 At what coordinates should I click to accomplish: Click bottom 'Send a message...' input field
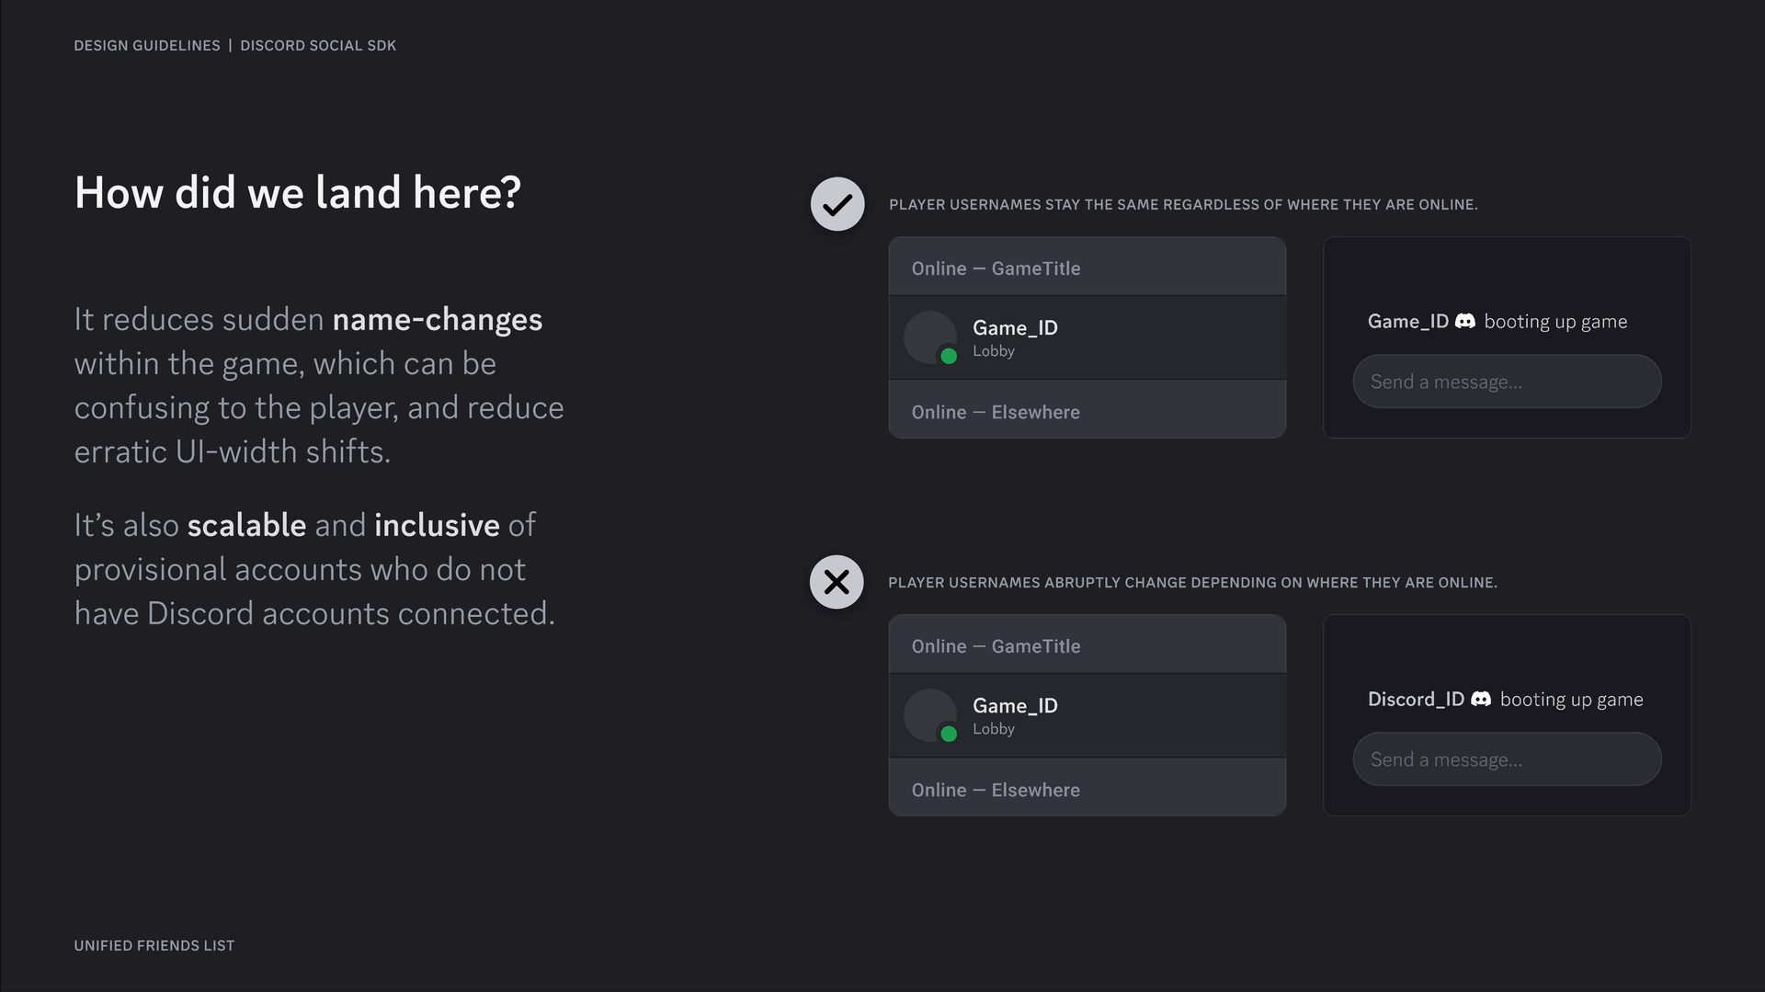(x=1506, y=759)
